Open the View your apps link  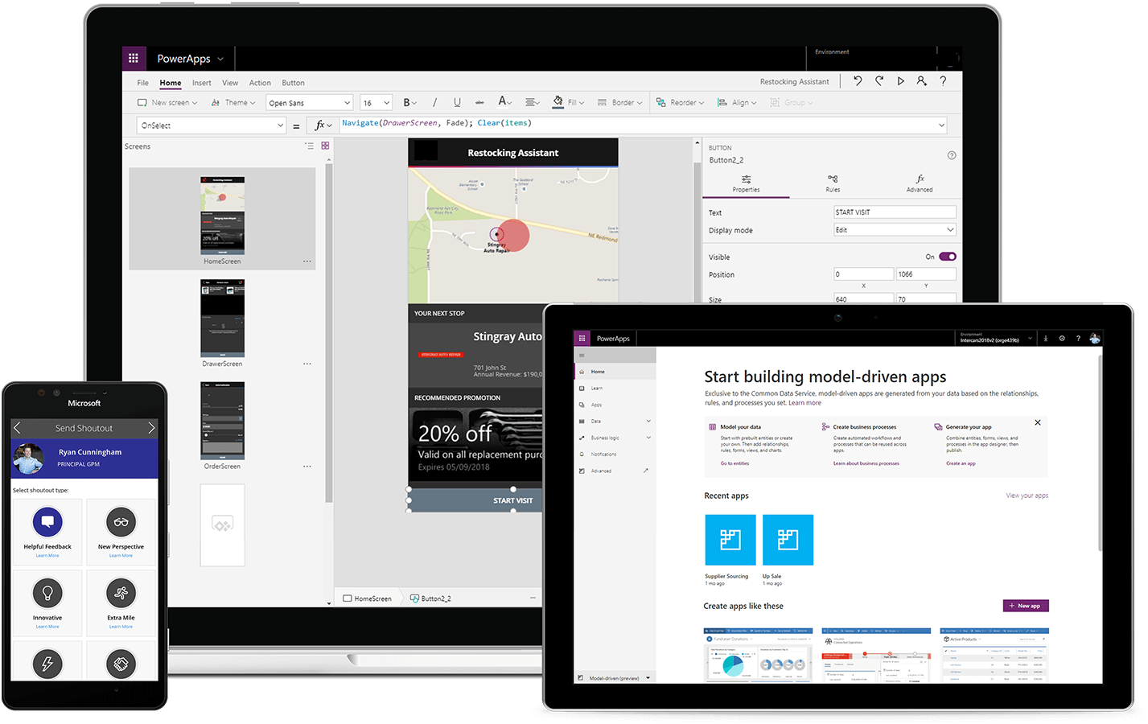tap(1027, 496)
